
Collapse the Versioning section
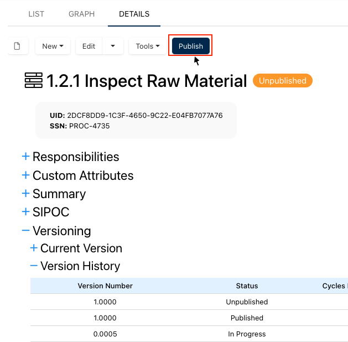25,230
